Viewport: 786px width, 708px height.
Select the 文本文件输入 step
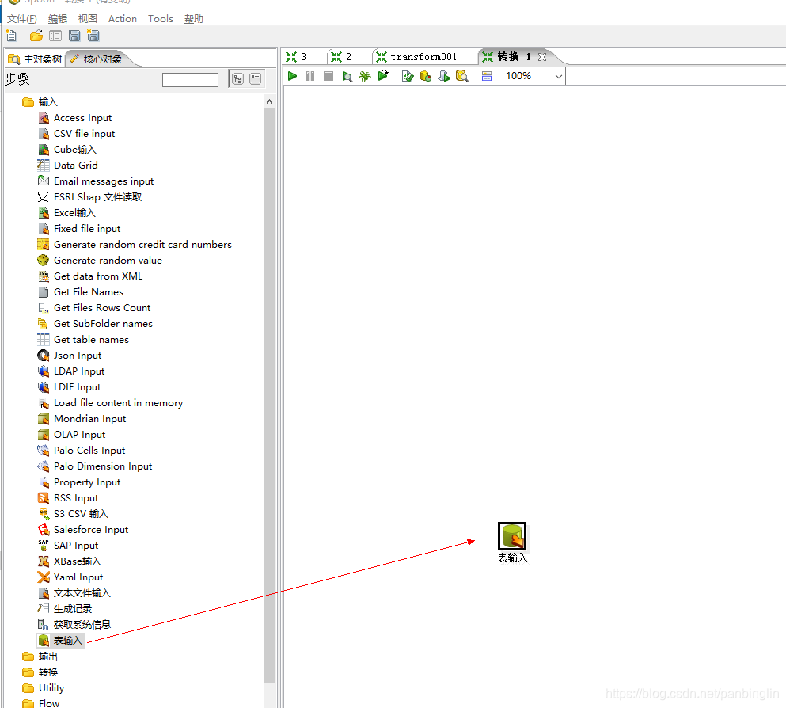click(74, 593)
